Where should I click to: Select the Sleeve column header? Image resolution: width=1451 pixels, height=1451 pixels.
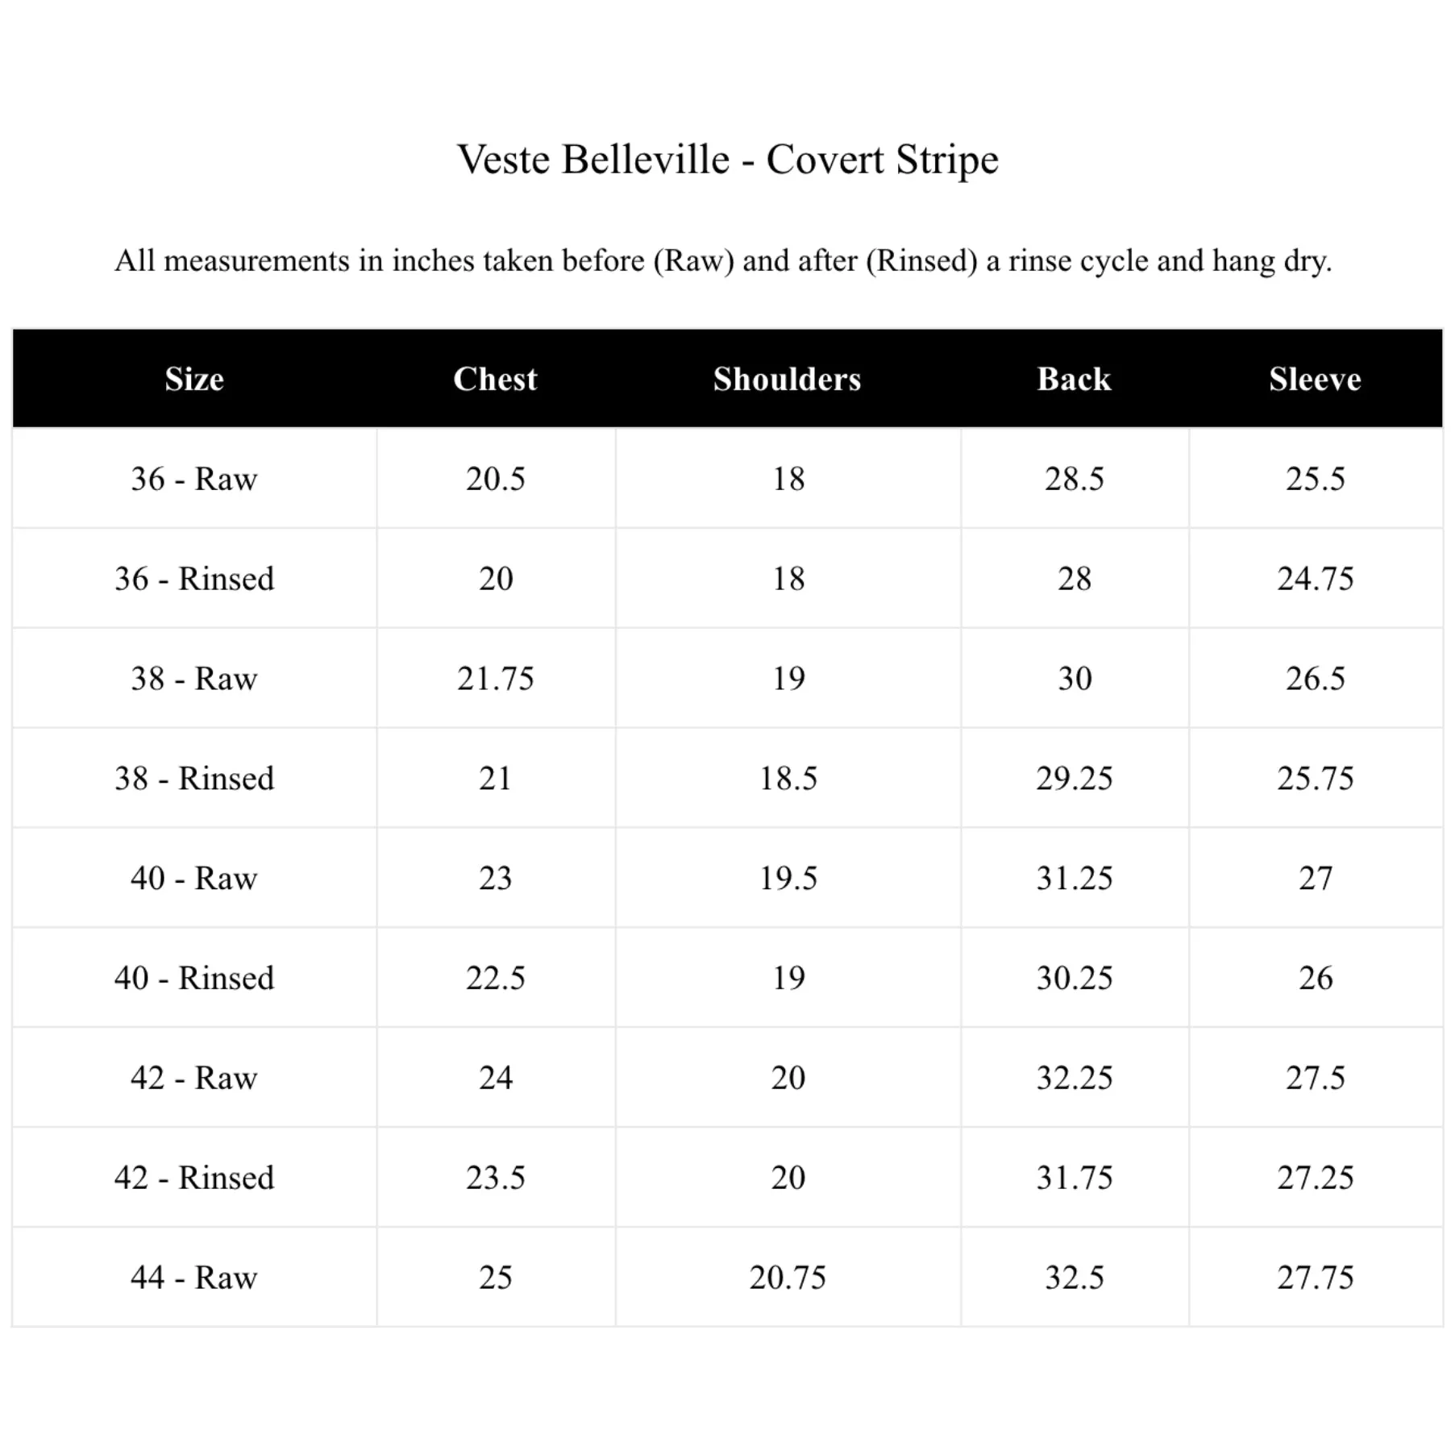[x=1316, y=379]
